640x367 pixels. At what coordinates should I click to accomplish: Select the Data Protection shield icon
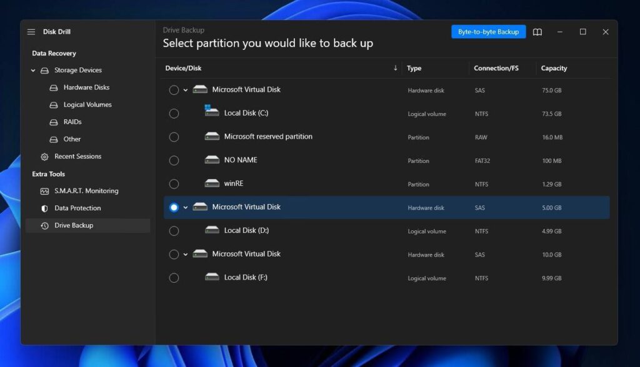click(44, 208)
